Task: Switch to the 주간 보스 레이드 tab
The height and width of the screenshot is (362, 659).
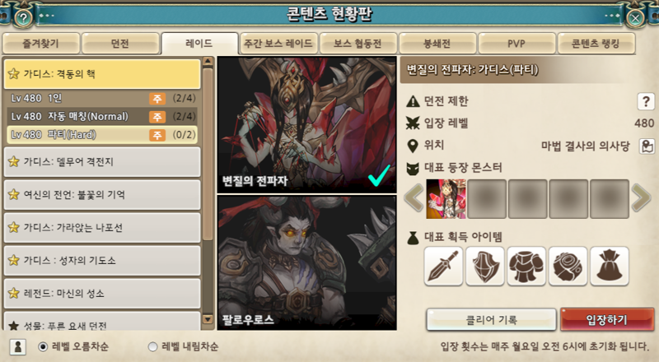Action: coord(278,44)
